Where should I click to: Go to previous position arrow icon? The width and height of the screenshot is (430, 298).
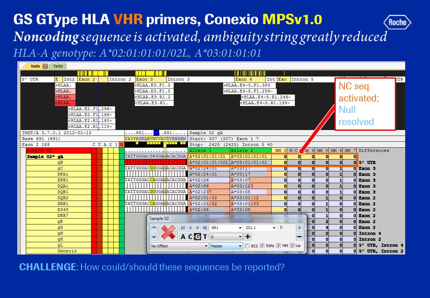[x=190, y=228]
